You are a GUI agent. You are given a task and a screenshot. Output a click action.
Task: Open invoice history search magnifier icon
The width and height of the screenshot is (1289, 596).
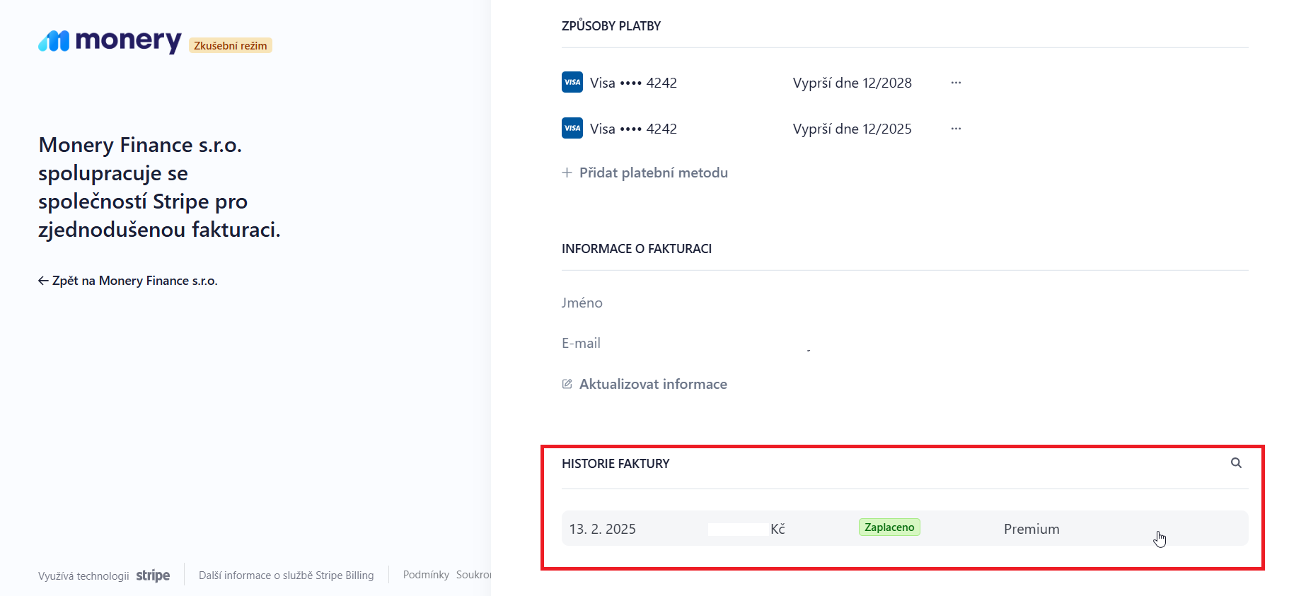(x=1236, y=463)
